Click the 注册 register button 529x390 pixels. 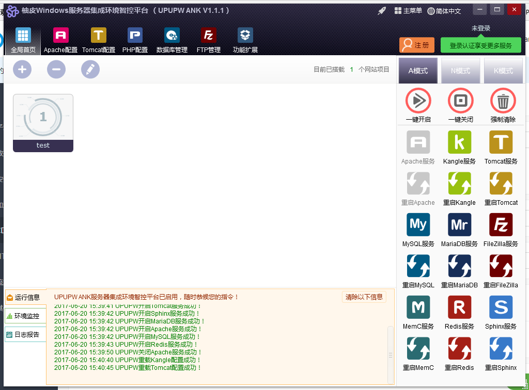(x=417, y=45)
